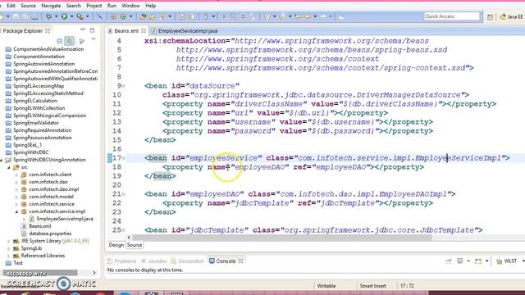The image size is (525, 295).
Task: Click the Open Perspective icon
Action: pos(490,16)
